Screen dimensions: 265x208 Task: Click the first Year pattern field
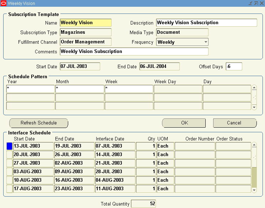tap(30, 89)
